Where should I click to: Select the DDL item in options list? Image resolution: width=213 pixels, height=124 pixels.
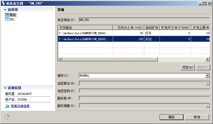click(x=12, y=19)
